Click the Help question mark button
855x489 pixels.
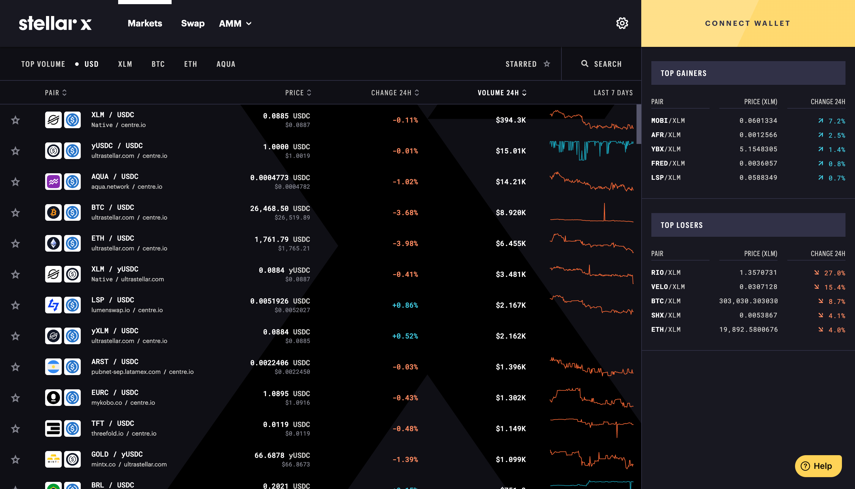(x=818, y=466)
